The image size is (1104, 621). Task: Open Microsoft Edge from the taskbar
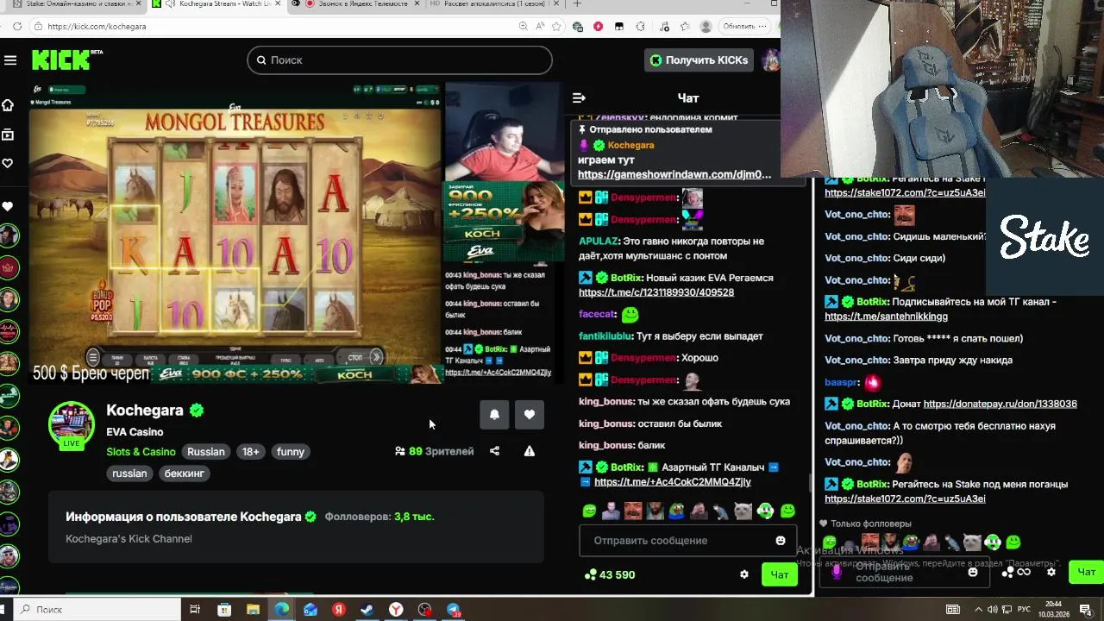[x=282, y=610]
